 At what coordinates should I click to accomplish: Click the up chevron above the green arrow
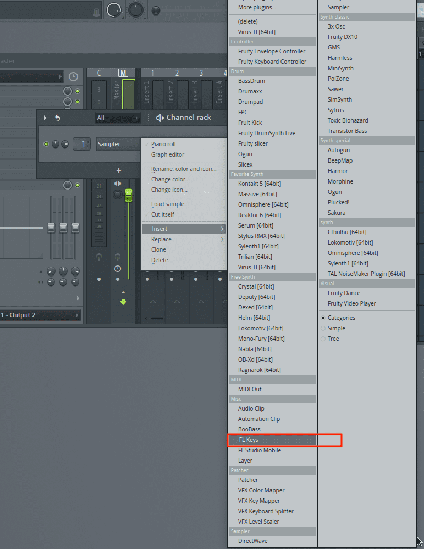point(123,292)
